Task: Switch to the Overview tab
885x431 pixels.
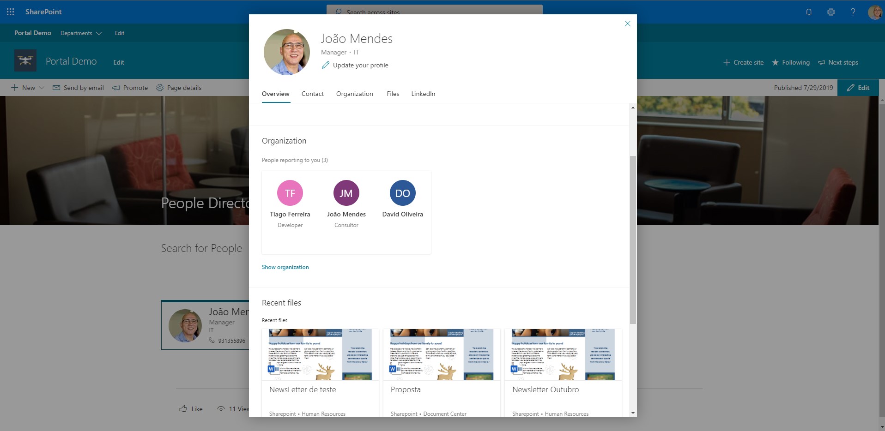Action: 276,94
